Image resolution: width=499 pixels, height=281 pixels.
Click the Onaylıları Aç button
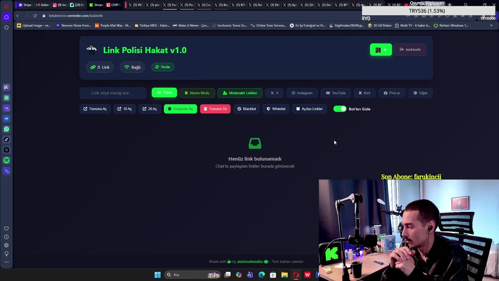pos(180,109)
